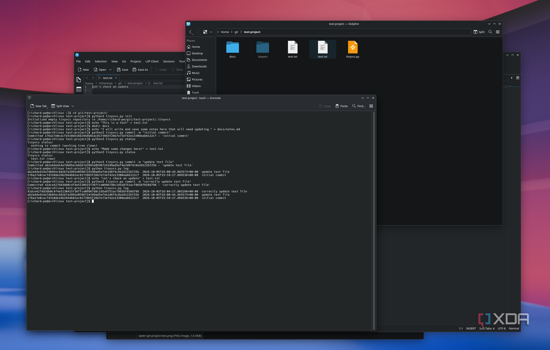The height and width of the screenshot is (350, 550).
Task: Open Kate's LSP Client menu
Action: (x=152, y=61)
